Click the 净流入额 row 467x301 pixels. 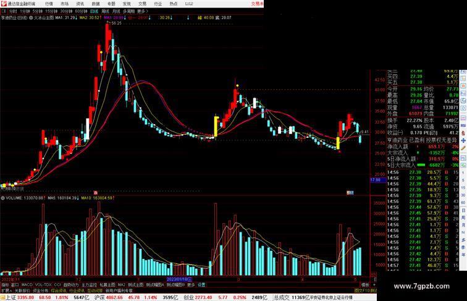(423, 146)
